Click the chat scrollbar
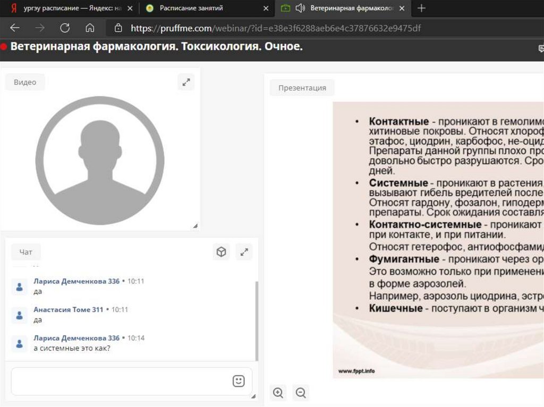Viewport: 544px width, 407px height. click(257, 318)
